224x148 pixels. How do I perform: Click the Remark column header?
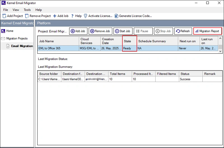213,74
